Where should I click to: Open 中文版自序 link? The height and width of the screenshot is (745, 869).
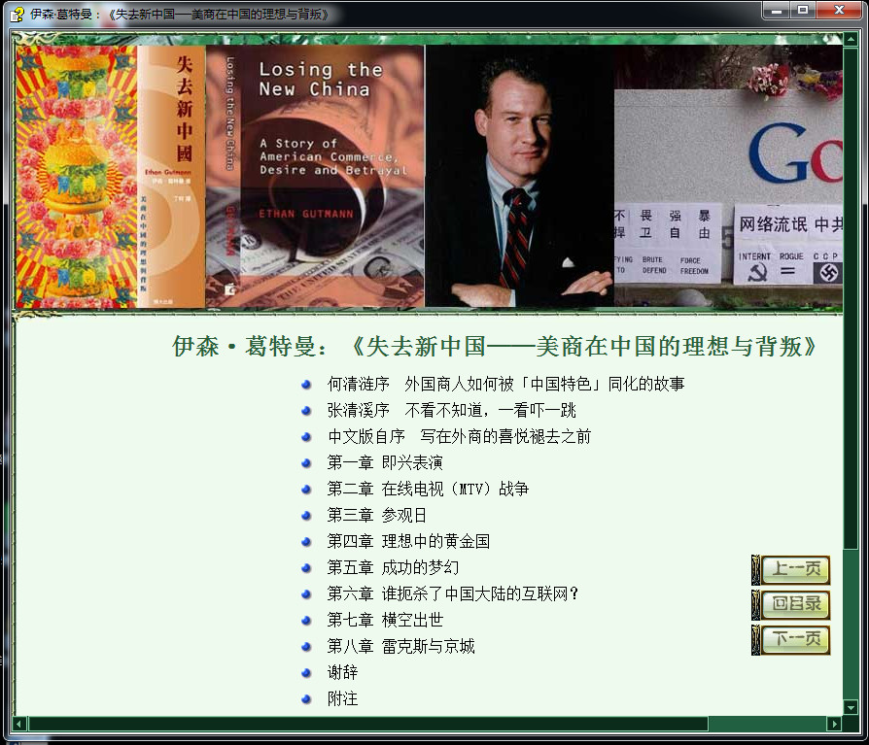point(460,436)
